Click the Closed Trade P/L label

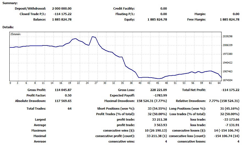coord(33,14)
